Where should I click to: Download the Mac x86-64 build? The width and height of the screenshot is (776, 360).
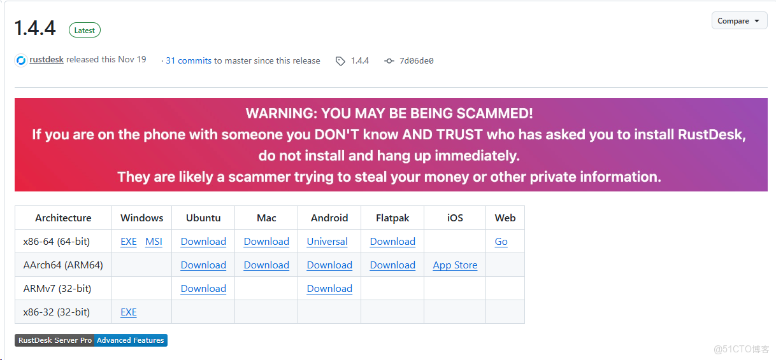(266, 242)
